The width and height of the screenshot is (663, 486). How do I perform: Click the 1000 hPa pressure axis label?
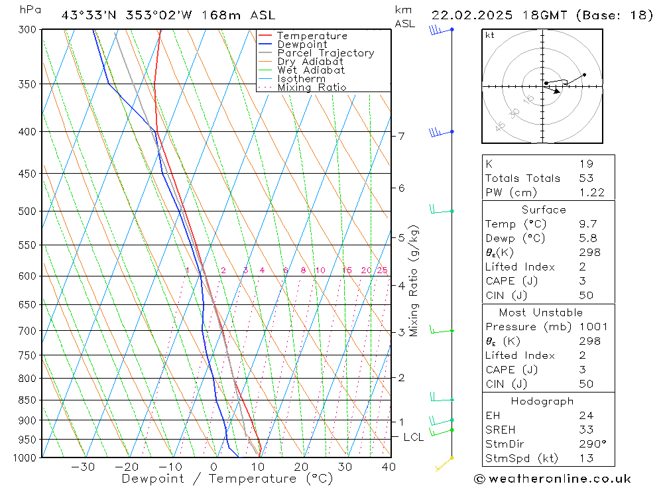pos(25,458)
